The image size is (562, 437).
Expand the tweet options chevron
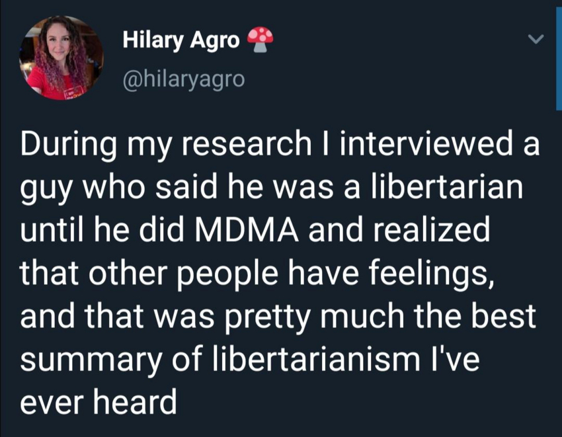click(538, 41)
